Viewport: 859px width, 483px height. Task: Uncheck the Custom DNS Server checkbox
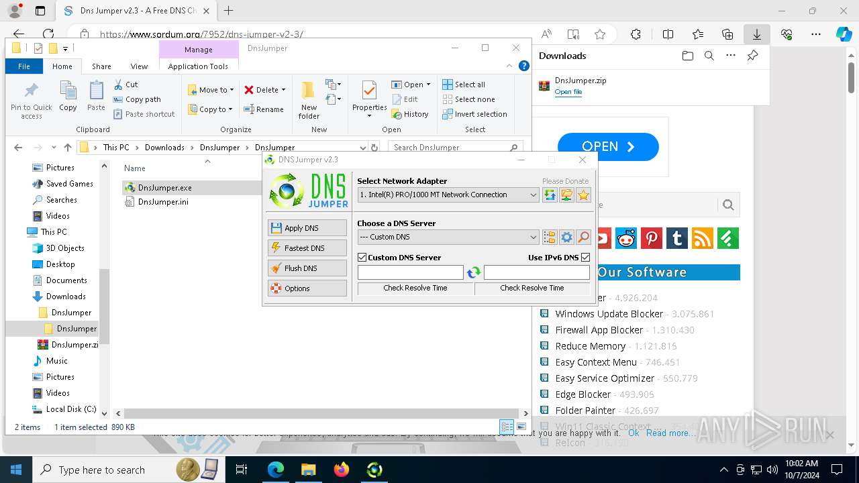pyautogui.click(x=362, y=258)
